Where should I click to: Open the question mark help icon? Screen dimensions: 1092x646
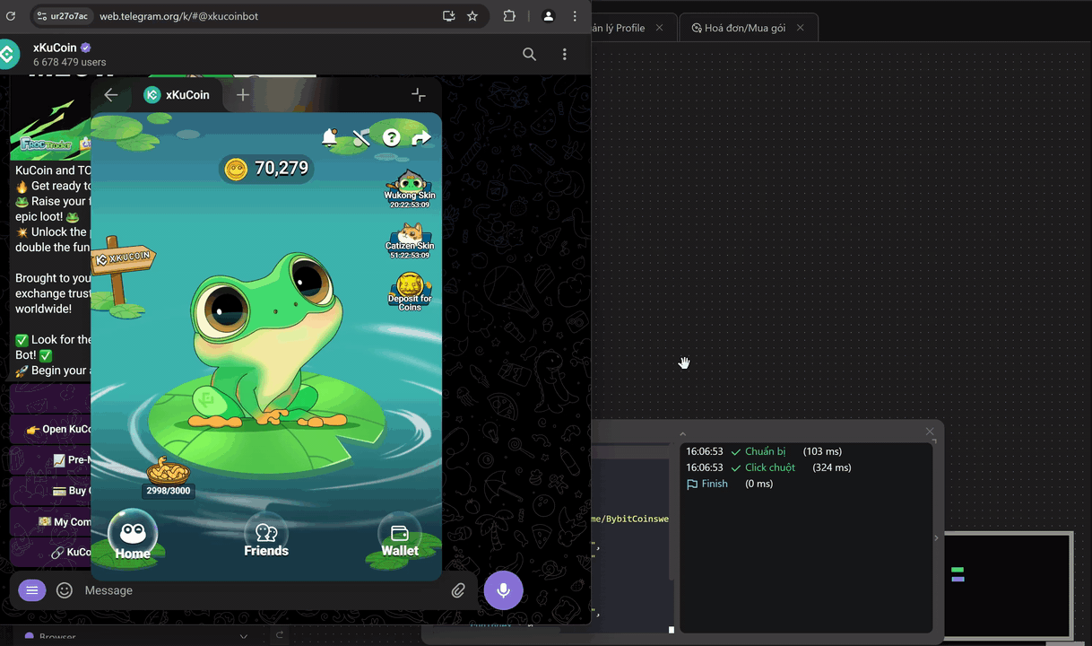[x=391, y=137]
